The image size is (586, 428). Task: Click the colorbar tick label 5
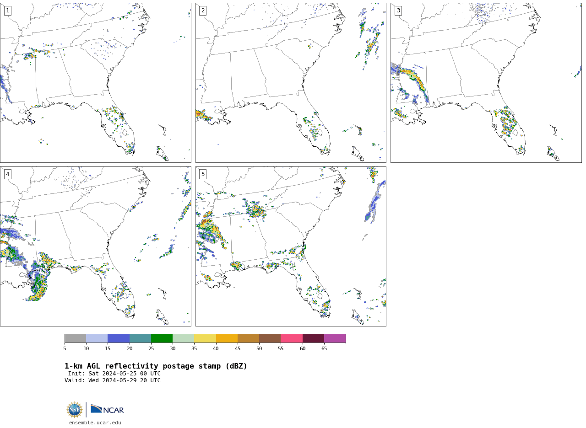pos(65,349)
